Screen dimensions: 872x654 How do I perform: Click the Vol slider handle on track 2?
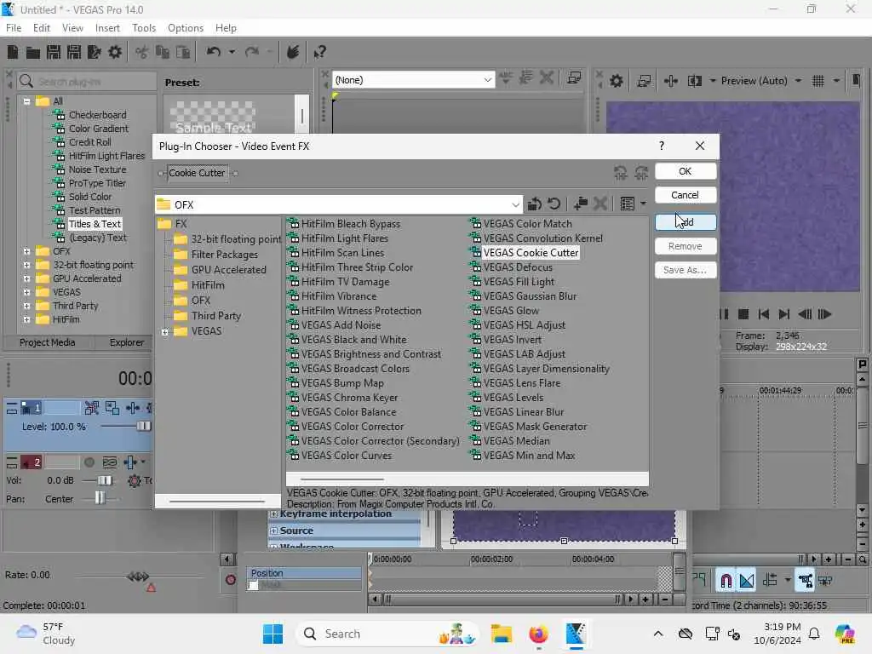[x=105, y=480]
